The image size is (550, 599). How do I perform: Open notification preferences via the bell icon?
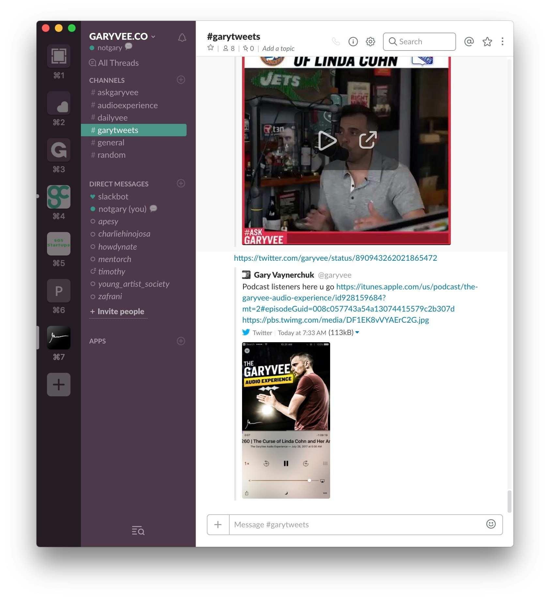(182, 38)
